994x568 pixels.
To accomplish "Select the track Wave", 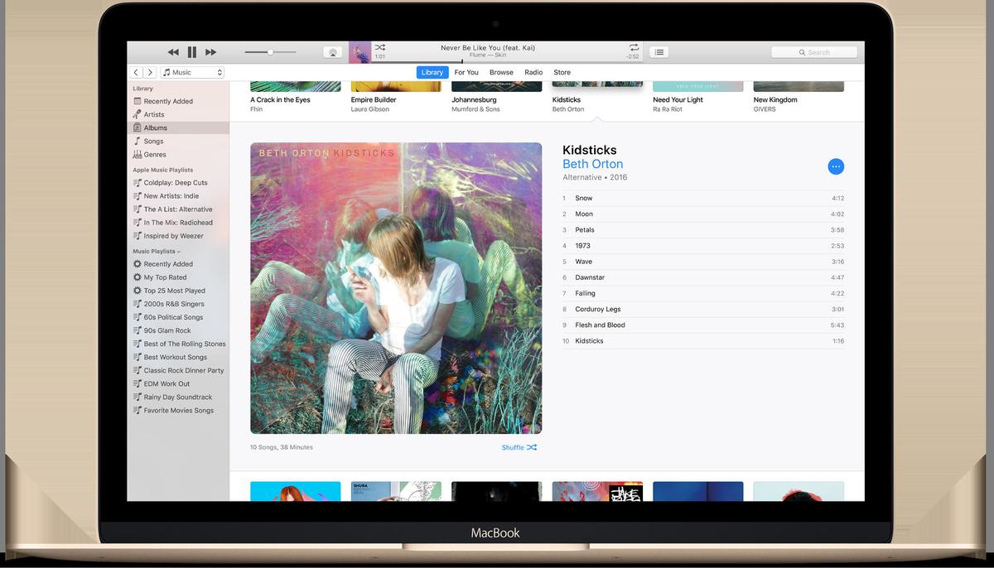I will coord(703,262).
